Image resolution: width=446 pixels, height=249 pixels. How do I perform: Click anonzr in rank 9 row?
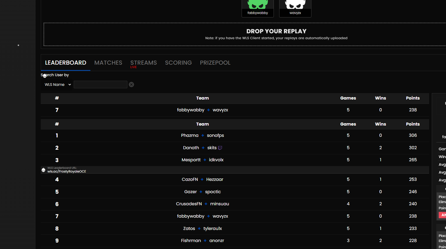click(217, 241)
